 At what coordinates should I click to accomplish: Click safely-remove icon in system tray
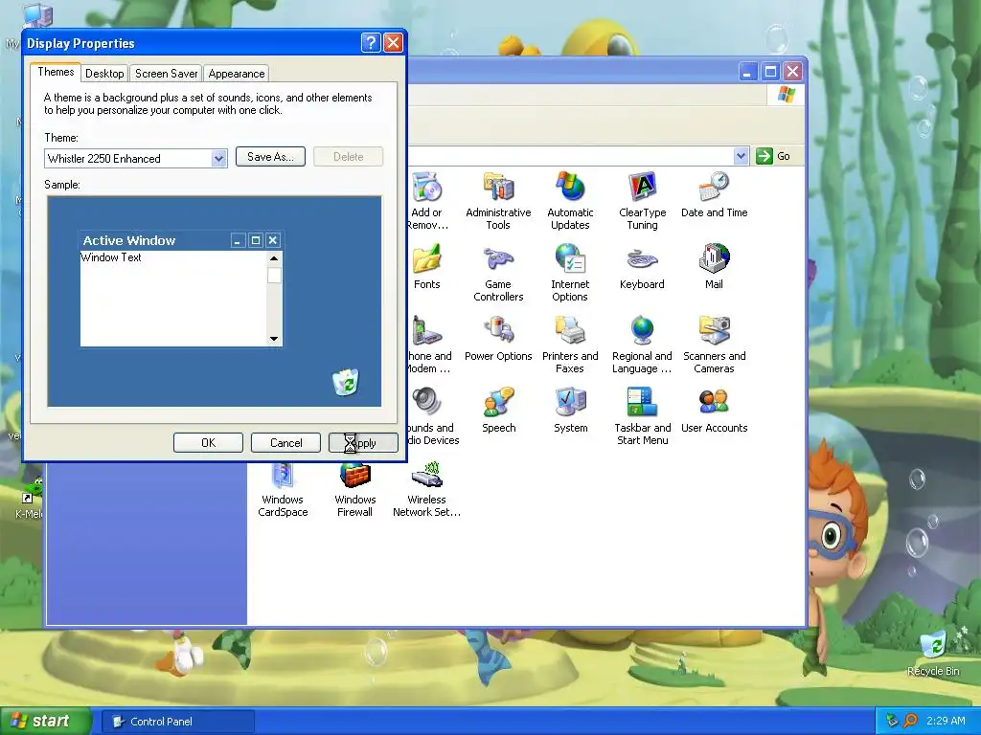tap(892, 721)
